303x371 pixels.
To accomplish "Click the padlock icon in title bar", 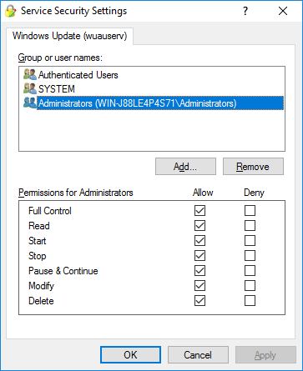I will 11,11.
